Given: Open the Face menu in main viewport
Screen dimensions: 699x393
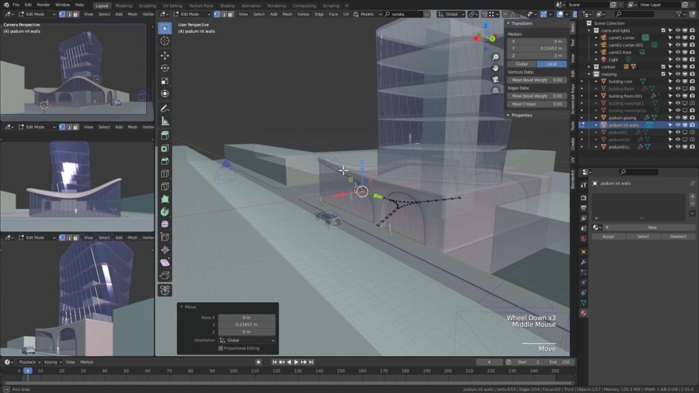Looking at the screenshot, I should click(x=333, y=14).
